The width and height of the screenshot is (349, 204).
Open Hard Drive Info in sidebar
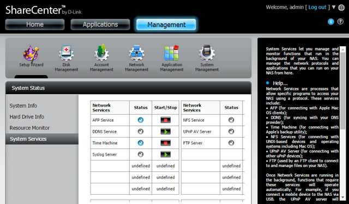[x=27, y=117]
